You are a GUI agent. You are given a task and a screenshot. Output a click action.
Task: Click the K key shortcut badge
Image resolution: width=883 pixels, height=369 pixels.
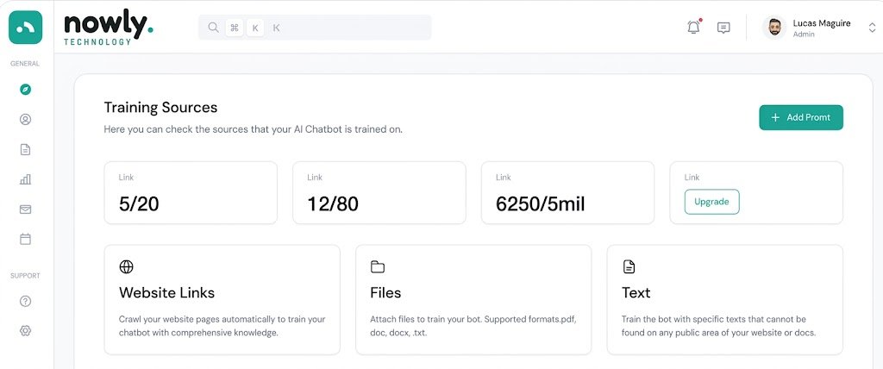pyautogui.click(x=255, y=28)
